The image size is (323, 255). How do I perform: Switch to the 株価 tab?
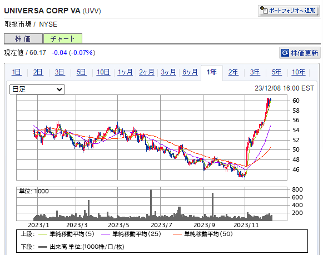(23, 39)
